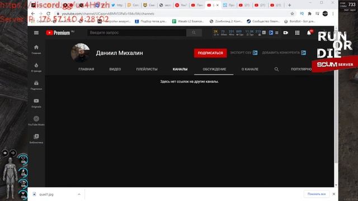
Task: Open Библиотека in the sidebar
Action: (x=36, y=138)
